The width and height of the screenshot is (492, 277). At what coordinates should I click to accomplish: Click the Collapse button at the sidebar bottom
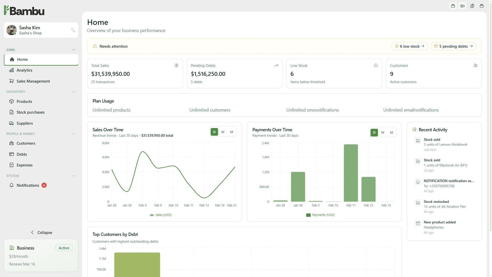(42, 232)
